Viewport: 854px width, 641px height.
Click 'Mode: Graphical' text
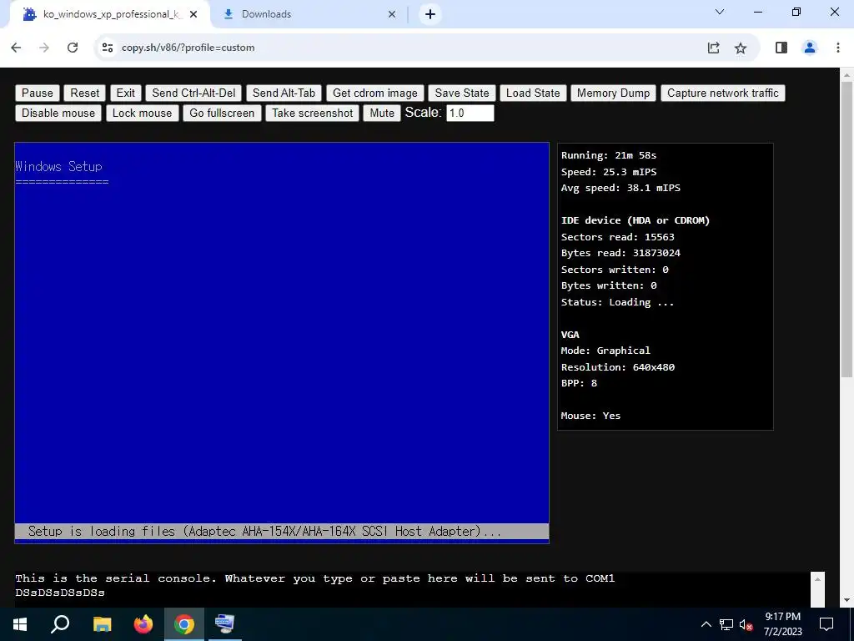[605, 351]
